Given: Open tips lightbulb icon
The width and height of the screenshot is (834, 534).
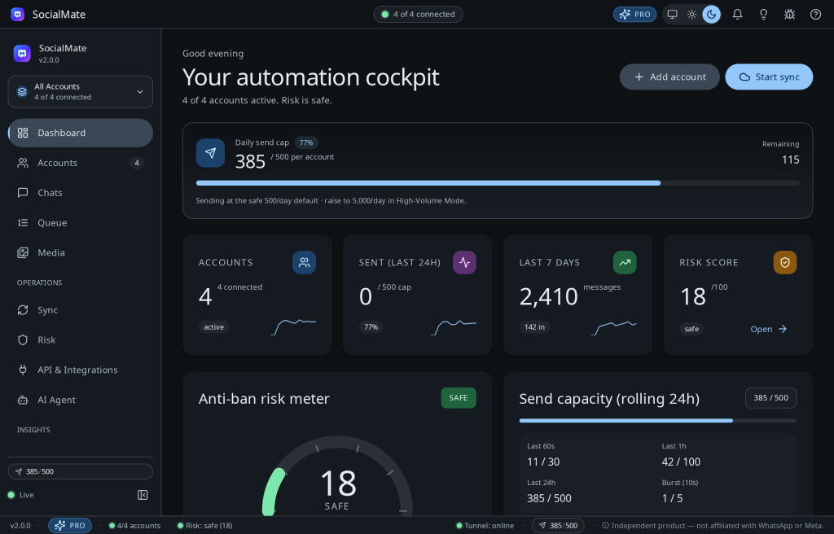Looking at the screenshot, I should coord(763,15).
